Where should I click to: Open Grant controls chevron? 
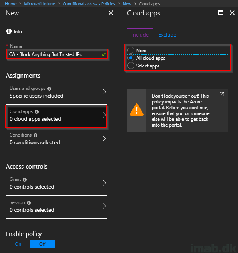pos(104,183)
